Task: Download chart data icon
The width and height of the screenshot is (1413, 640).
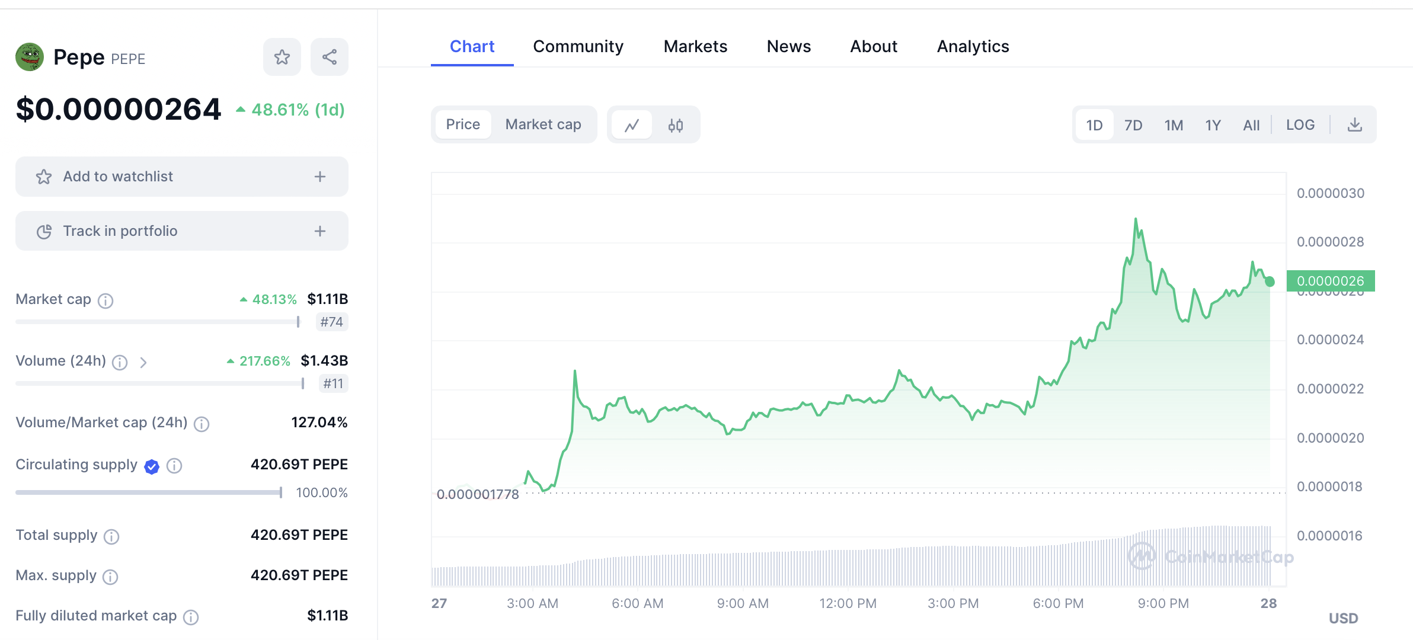Action: [x=1354, y=125]
